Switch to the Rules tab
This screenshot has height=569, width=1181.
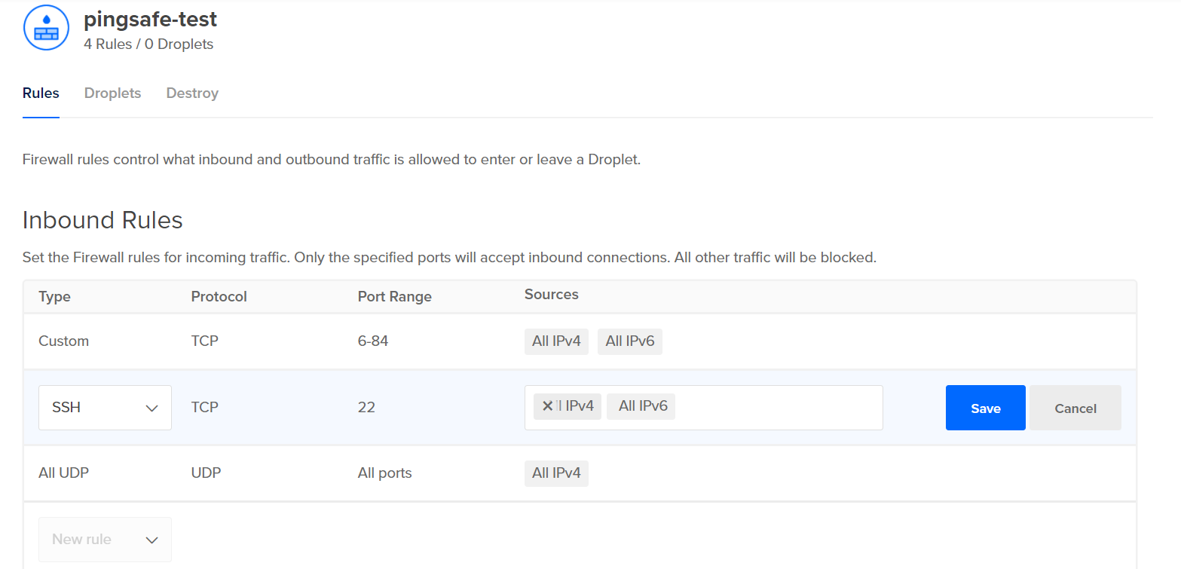[x=41, y=93]
